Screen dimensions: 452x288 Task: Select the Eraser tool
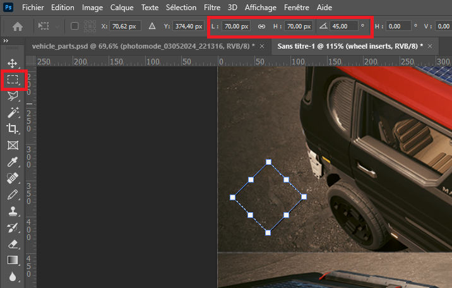[12, 244]
